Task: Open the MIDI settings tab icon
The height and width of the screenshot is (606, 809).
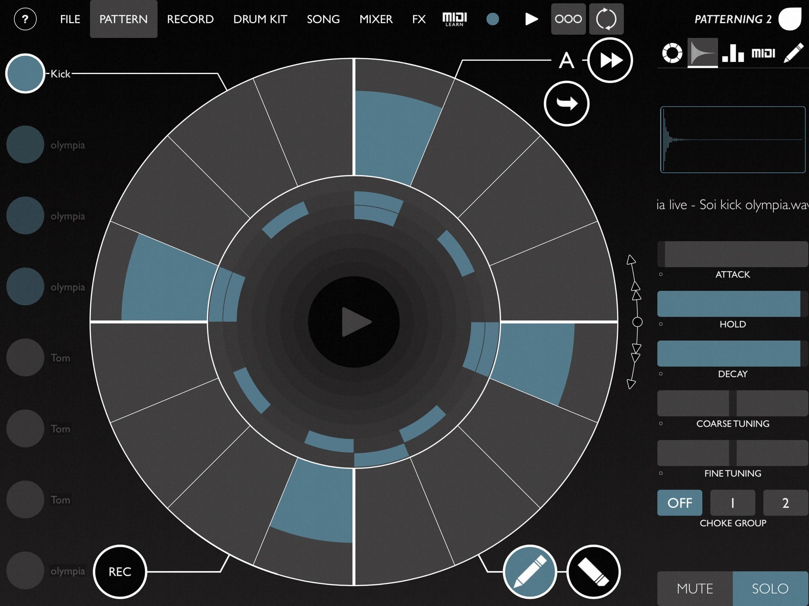Action: [763, 53]
